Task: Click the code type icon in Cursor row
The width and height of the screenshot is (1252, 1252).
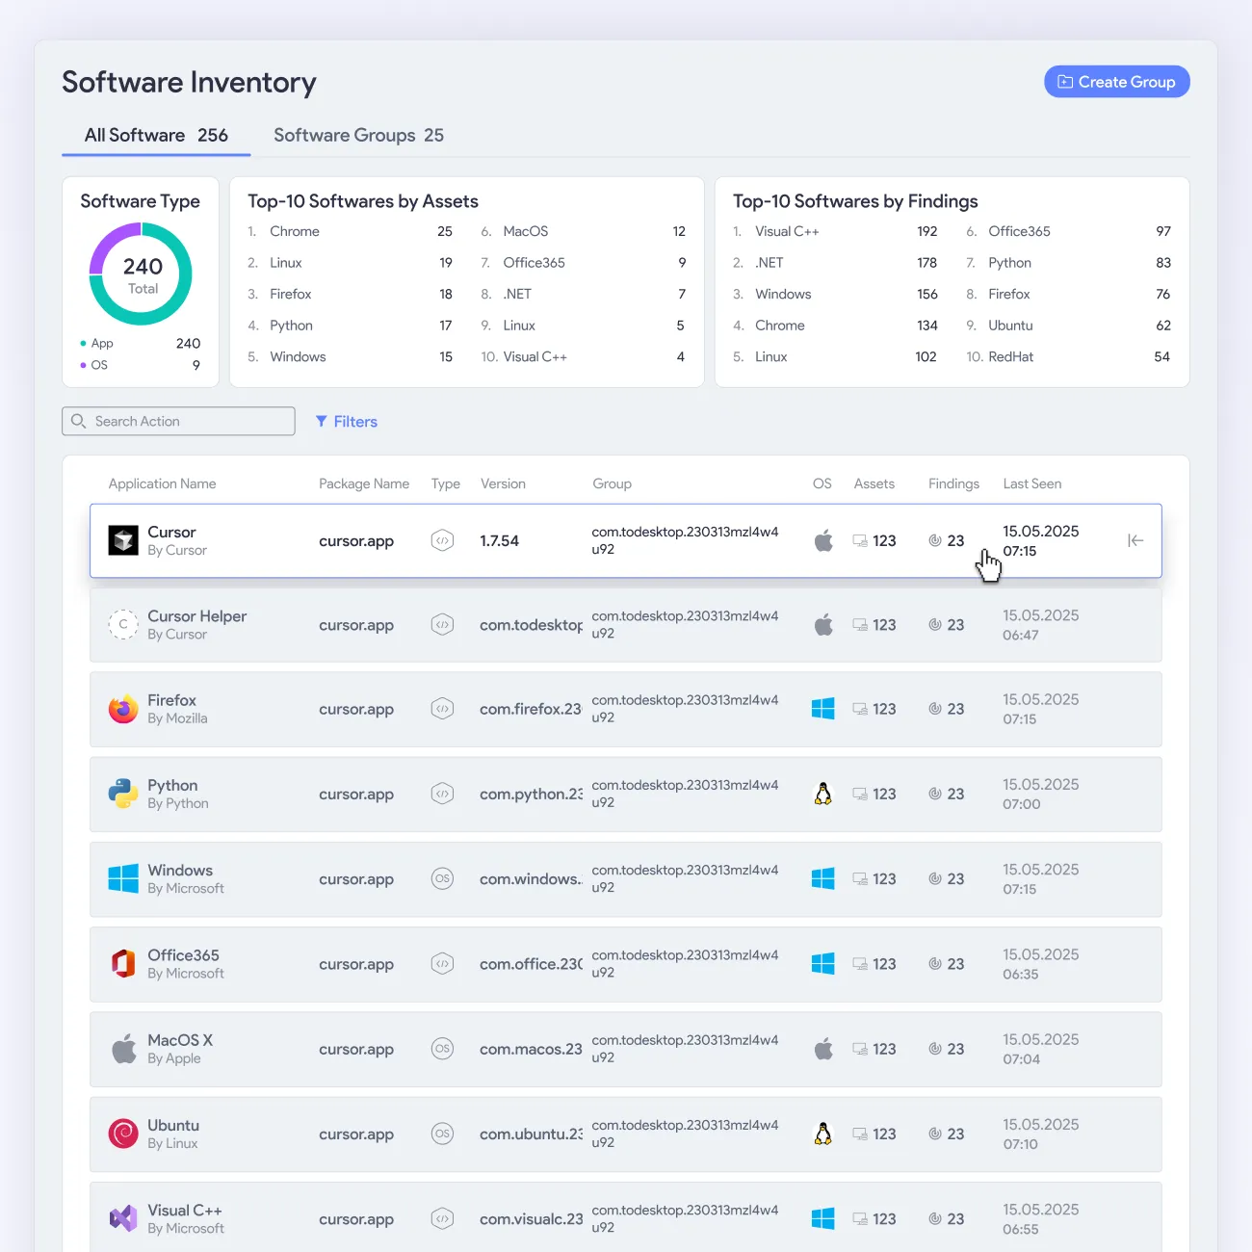Action: coord(442,540)
